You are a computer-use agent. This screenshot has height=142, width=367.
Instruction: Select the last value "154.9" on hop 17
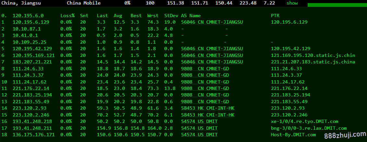tap(104, 128)
